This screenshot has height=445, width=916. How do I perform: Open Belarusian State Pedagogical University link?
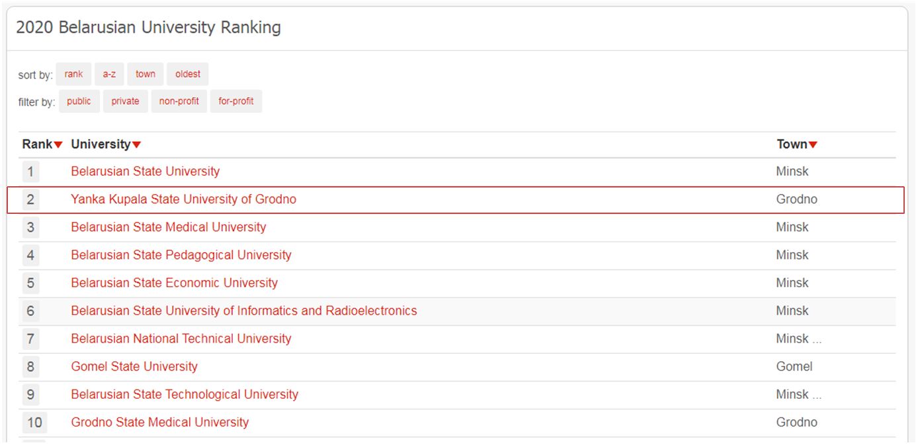click(181, 255)
